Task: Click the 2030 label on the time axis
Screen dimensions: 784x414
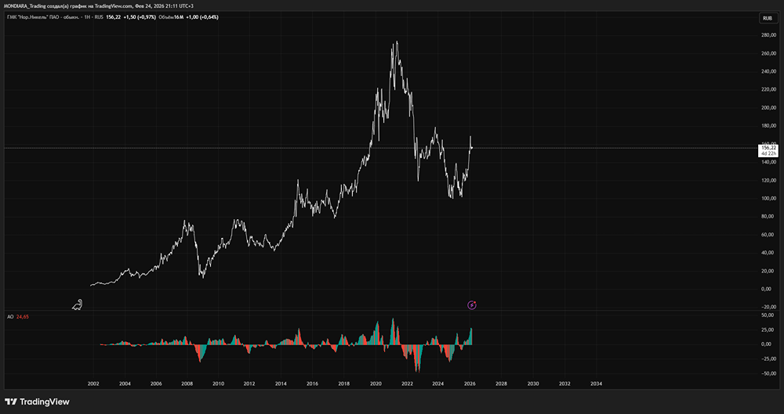Action: [x=533, y=384]
